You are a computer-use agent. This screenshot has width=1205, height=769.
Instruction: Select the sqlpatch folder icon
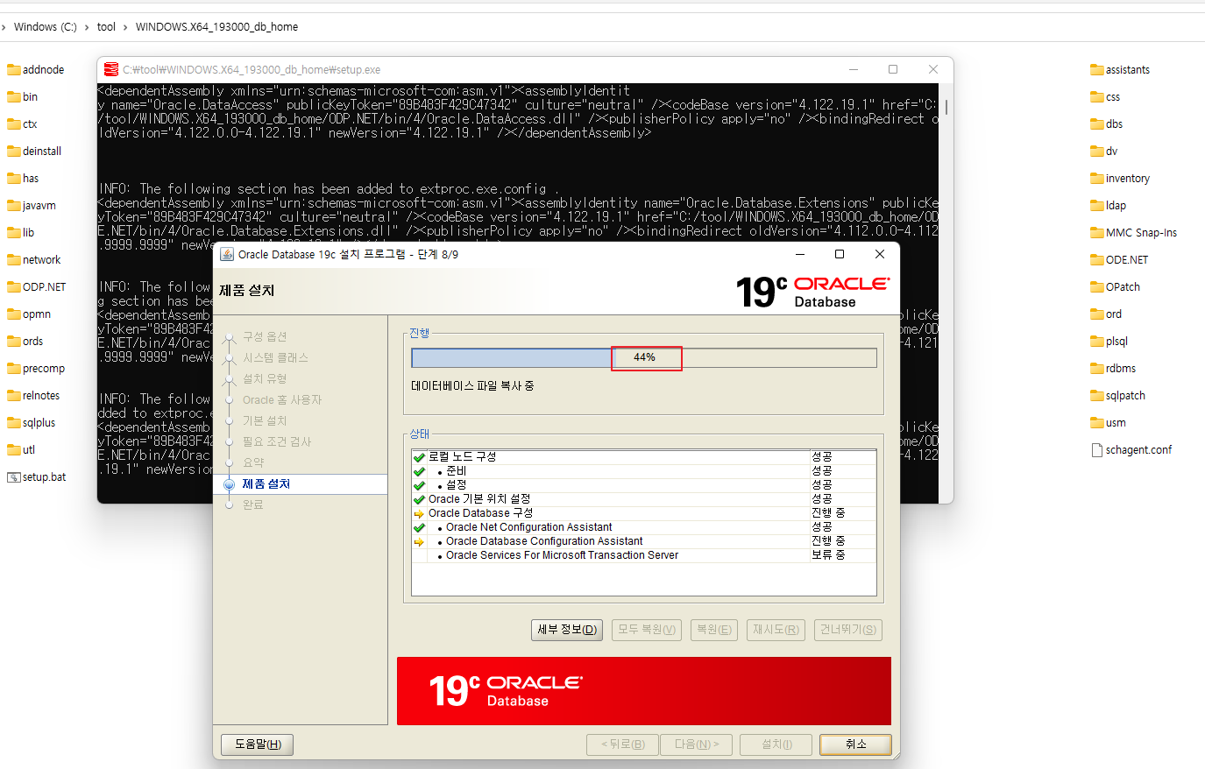click(1097, 396)
